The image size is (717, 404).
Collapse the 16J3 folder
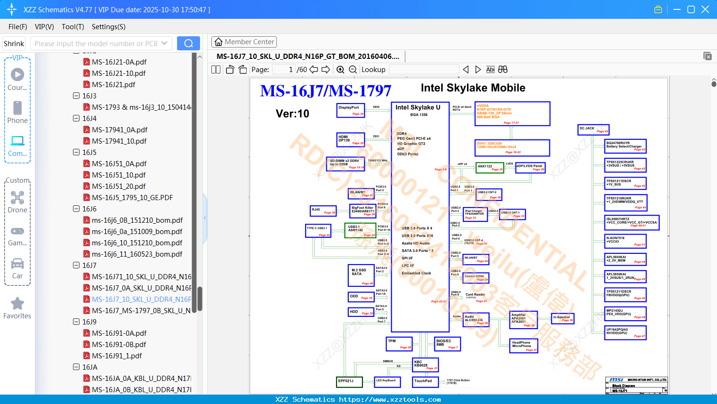click(76, 96)
